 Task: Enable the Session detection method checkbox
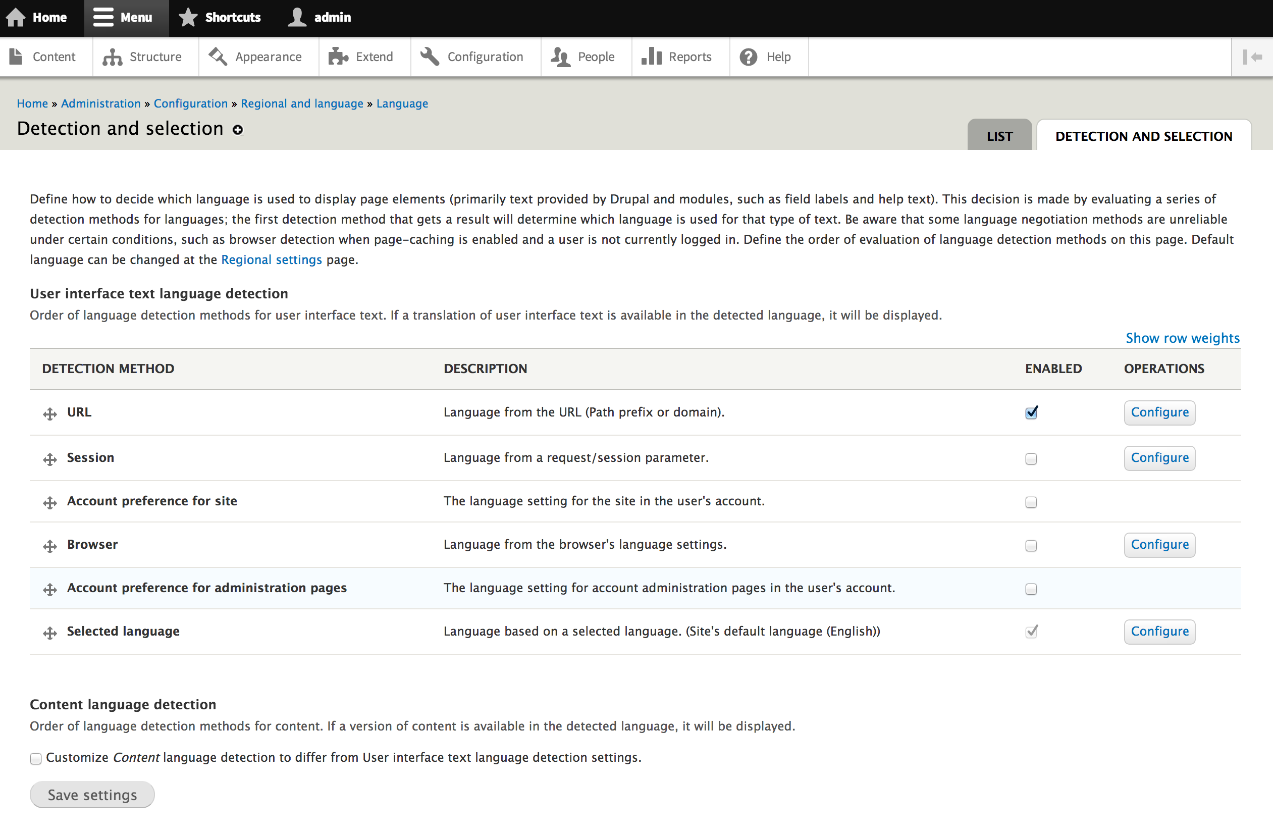tap(1031, 459)
